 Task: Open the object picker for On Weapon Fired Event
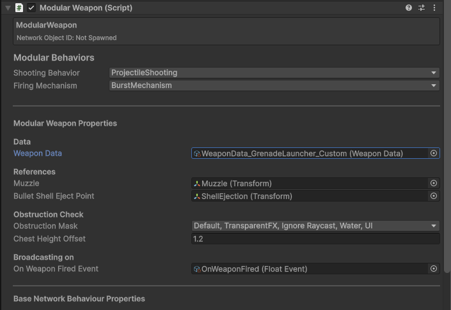point(434,269)
